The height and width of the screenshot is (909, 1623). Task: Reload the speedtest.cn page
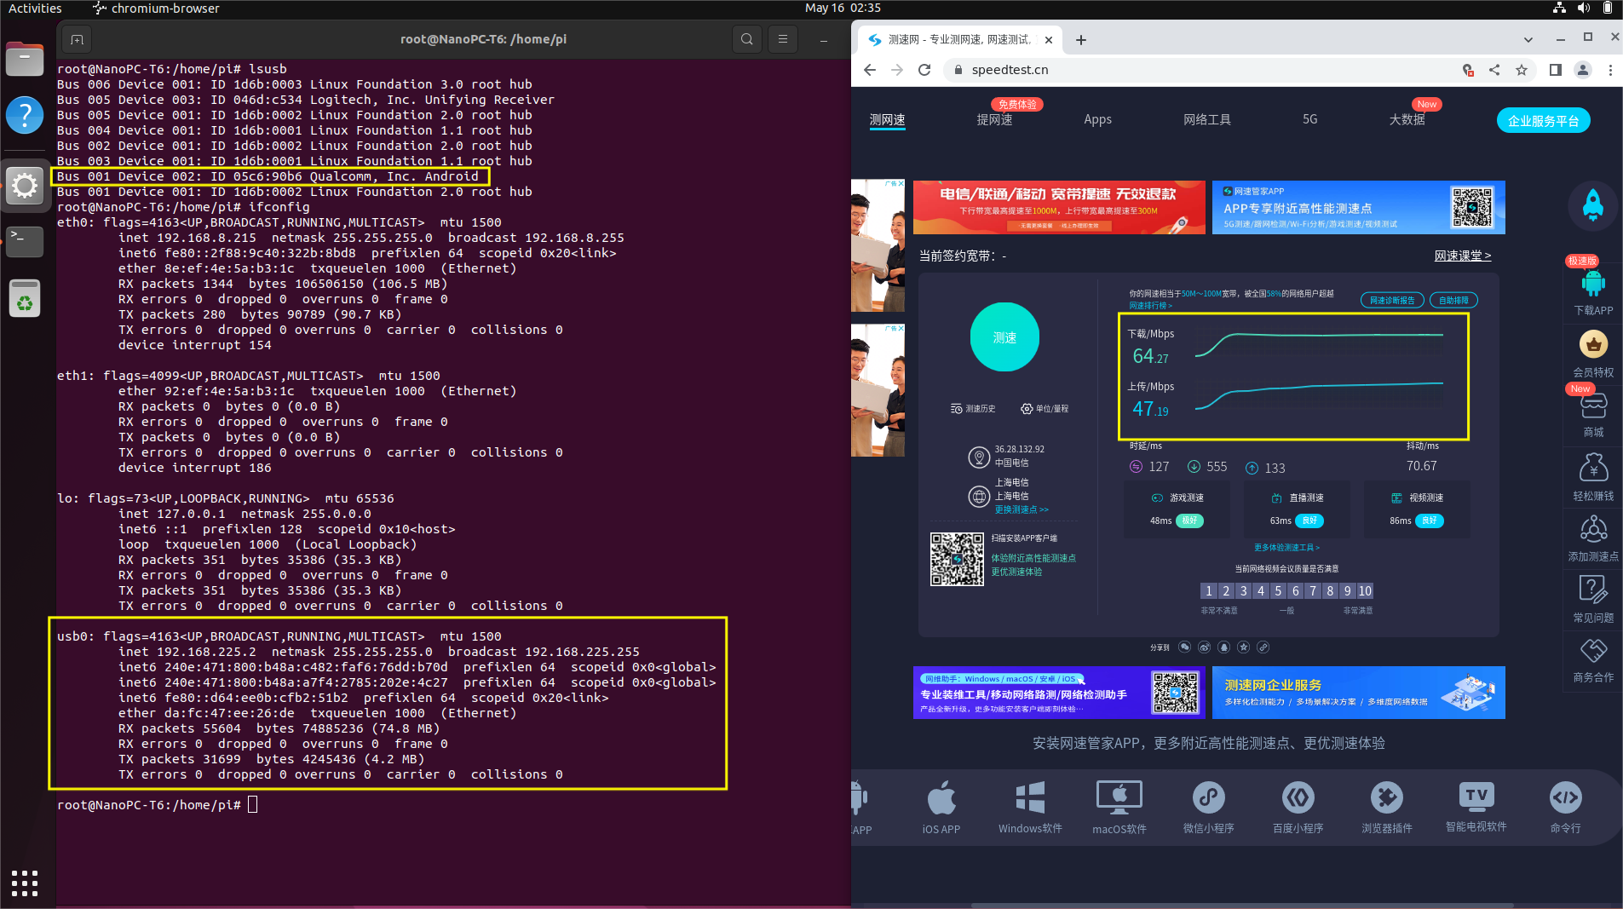tap(924, 70)
